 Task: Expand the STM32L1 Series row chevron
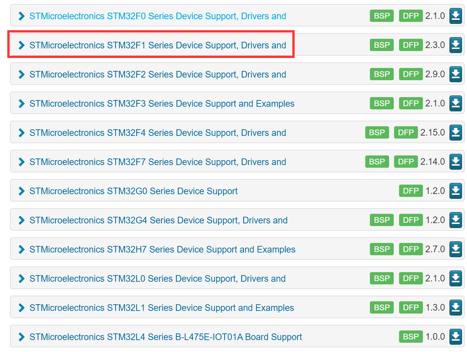[x=22, y=308]
